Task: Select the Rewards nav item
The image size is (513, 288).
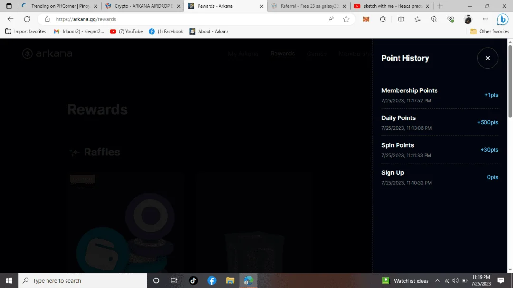Action: (x=283, y=54)
